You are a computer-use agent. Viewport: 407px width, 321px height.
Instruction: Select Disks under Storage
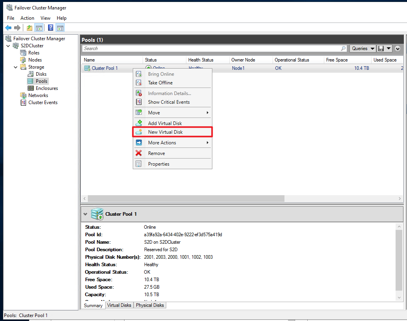pyautogui.click(x=41, y=74)
